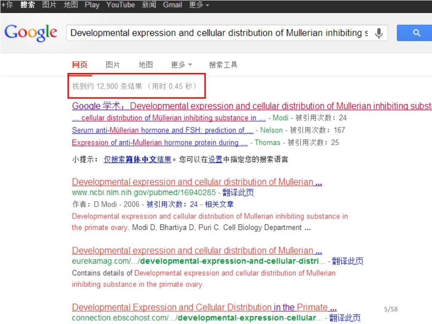Image resolution: width=432 pixels, height=324 pixels.
Task: Open the PubMed result title link
Action: 197,182
